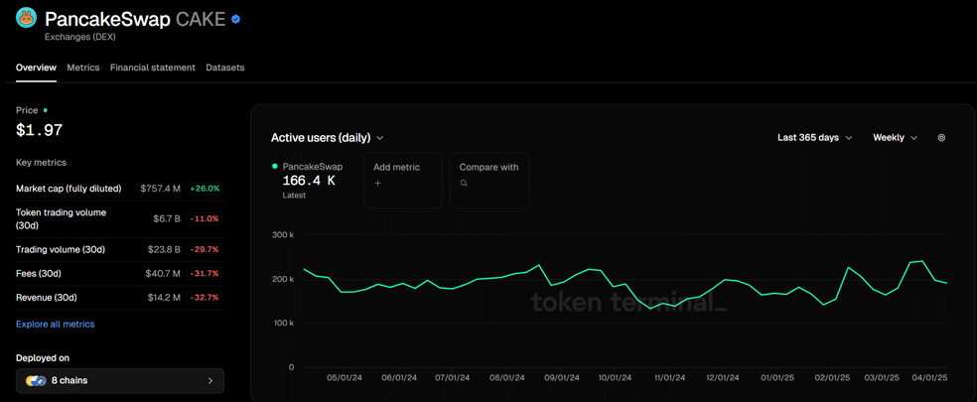Open the Last 365 days range dropdown
Image resolution: width=977 pixels, height=402 pixels.
tap(814, 138)
